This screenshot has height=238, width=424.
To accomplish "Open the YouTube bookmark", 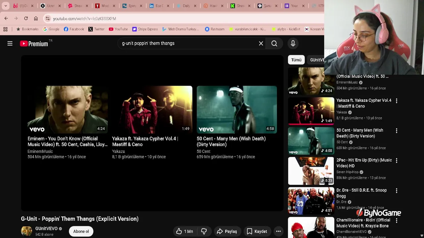I will [x=118, y=29].
